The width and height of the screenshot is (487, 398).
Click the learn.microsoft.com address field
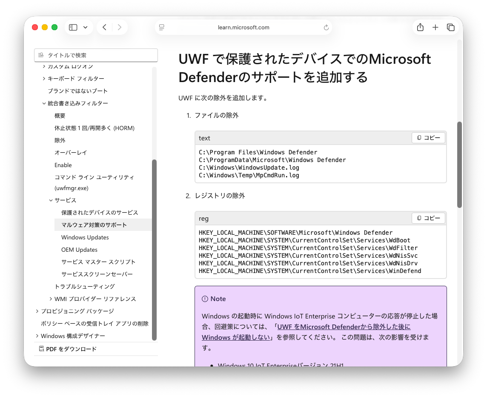243,28
